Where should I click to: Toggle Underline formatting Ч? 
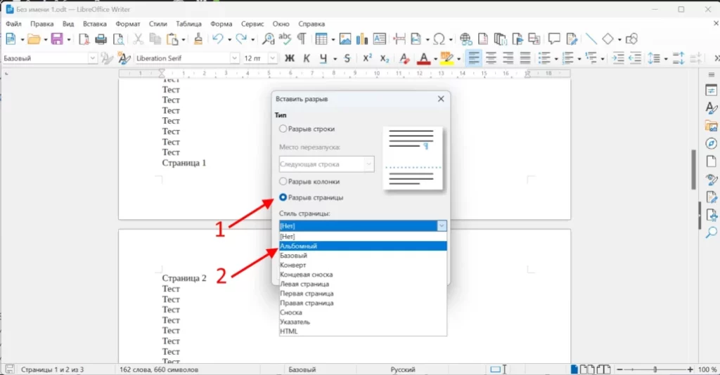(x=323, y=58)
